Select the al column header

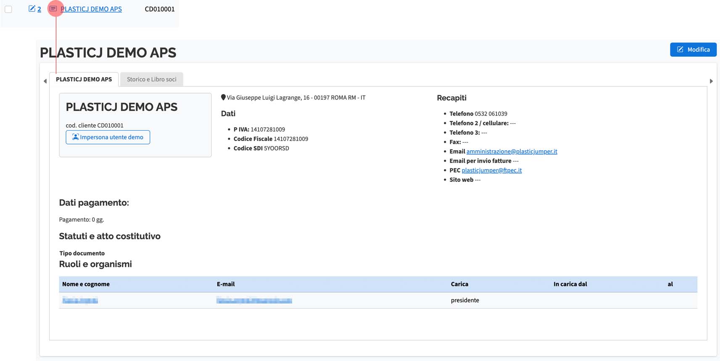click(670, 284)
